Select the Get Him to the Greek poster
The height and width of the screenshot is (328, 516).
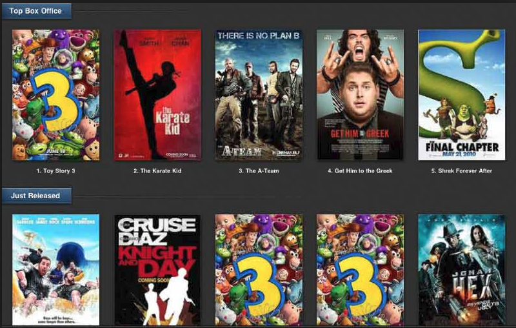coord(360,95)
